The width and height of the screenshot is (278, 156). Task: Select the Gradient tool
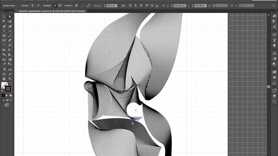[x=10, y=60]
